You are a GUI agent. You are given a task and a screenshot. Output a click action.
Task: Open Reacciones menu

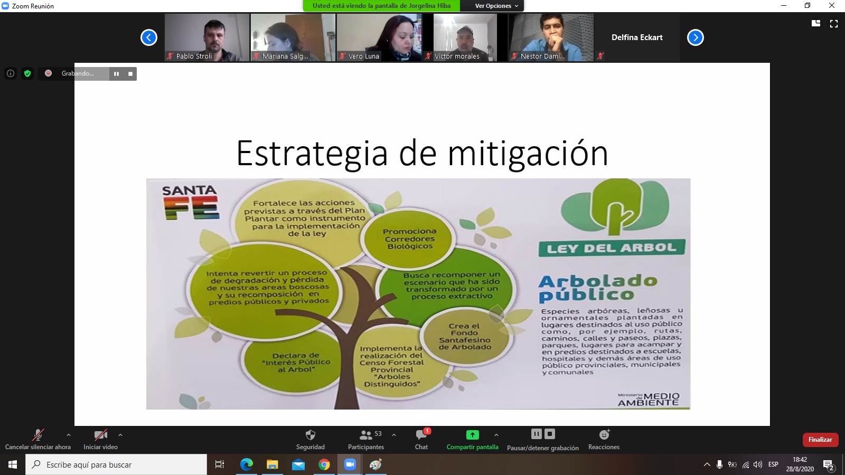coord(604,439)
